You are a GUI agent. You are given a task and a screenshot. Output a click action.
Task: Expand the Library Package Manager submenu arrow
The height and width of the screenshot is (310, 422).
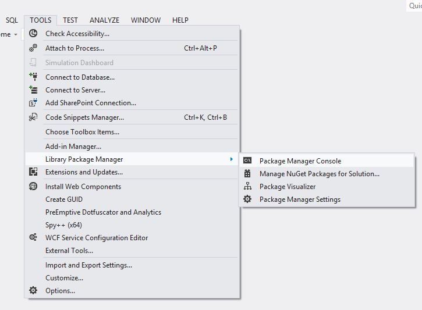click(x=231, y=159)
